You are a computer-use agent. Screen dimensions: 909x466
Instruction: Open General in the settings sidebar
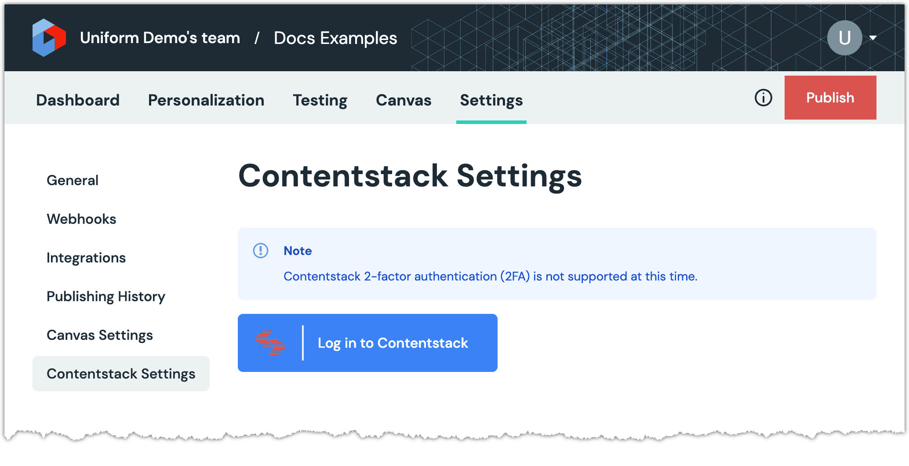click(x=73, y=180)
